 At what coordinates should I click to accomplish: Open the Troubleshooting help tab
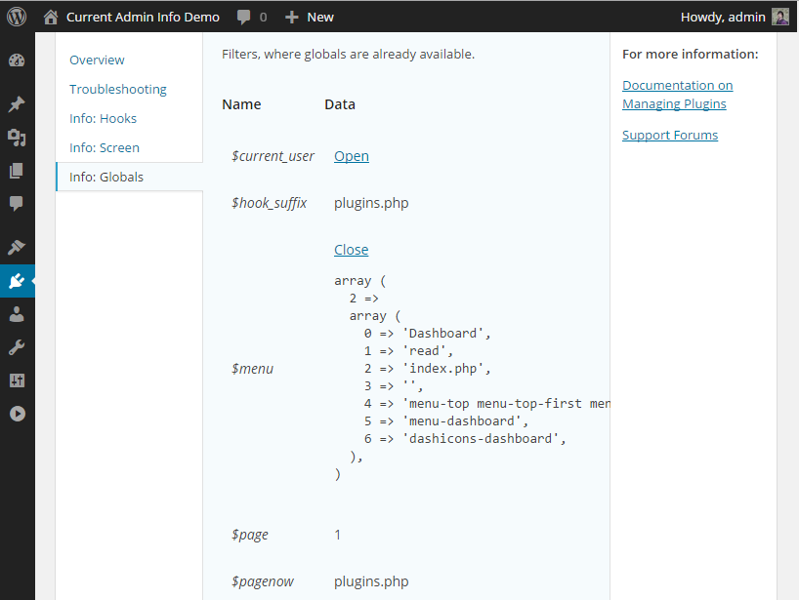118,90
